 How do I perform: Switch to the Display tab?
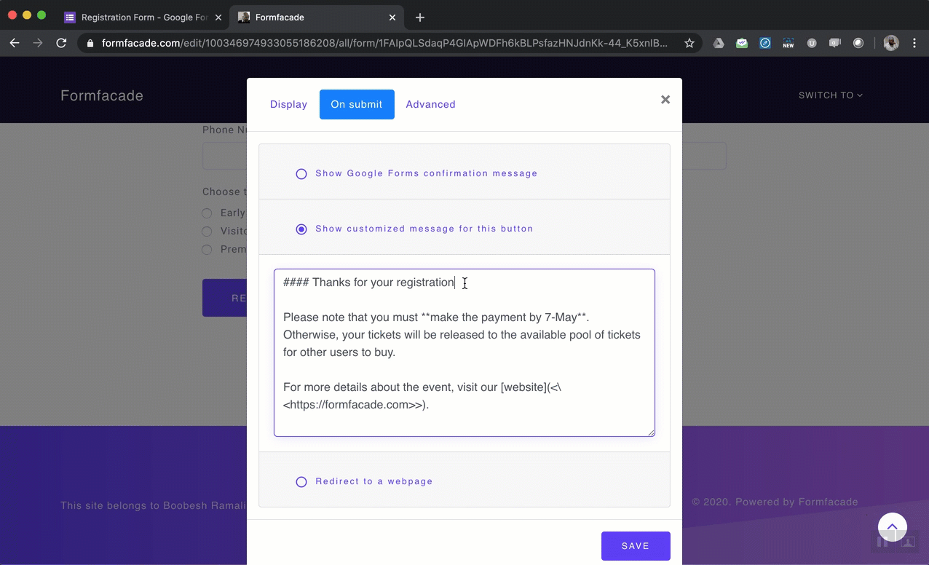[x=288, y=104]
